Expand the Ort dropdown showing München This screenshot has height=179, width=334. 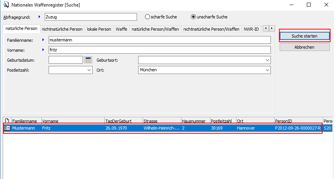(267, 70)
